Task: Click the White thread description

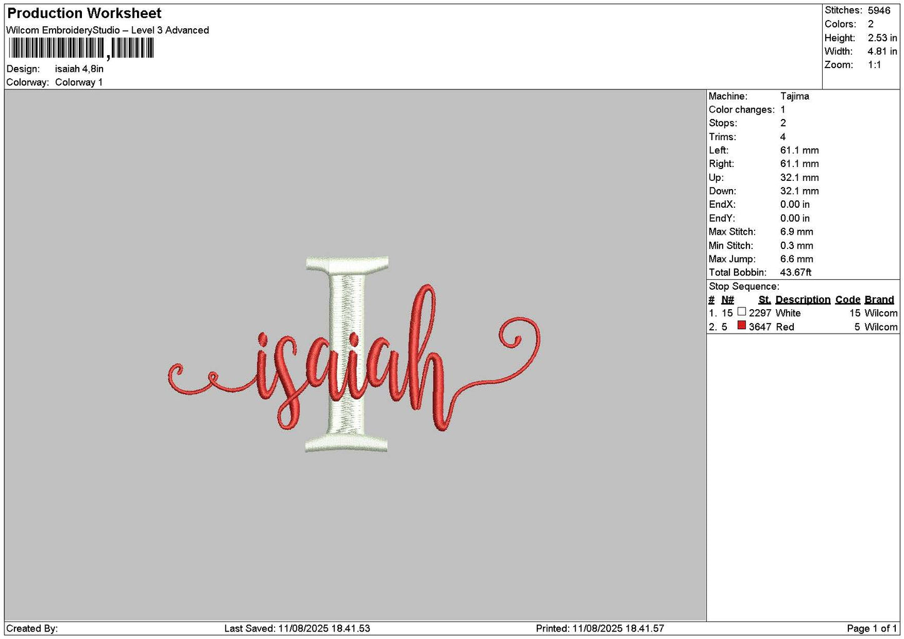Action: (788, 313)
